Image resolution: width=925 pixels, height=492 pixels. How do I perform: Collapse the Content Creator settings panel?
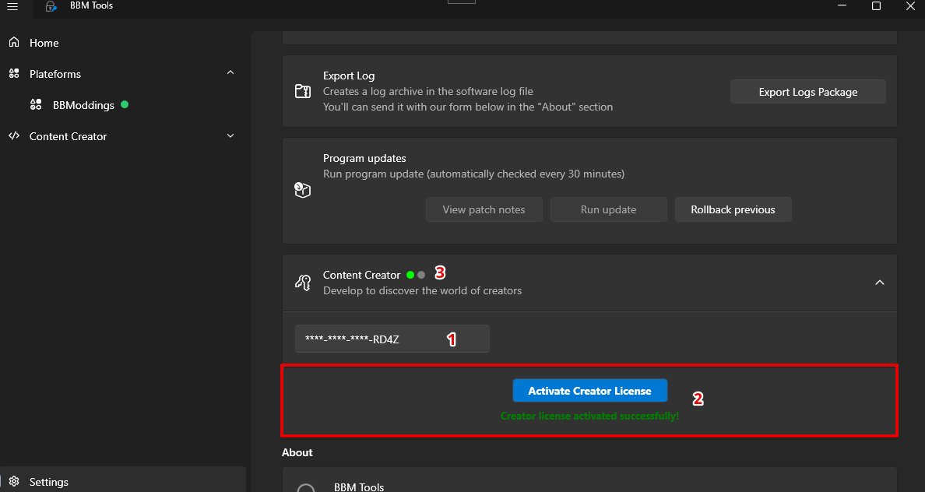(x=880, y=283)
